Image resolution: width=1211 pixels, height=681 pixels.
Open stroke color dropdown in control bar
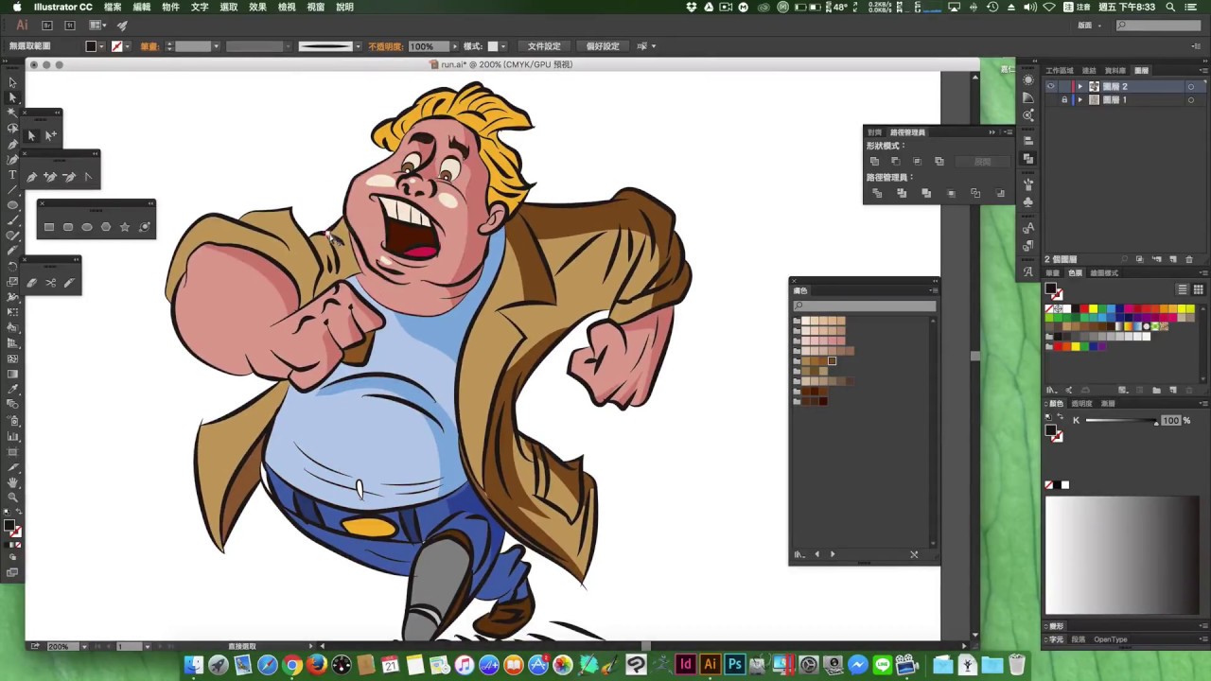click(130, 46)
